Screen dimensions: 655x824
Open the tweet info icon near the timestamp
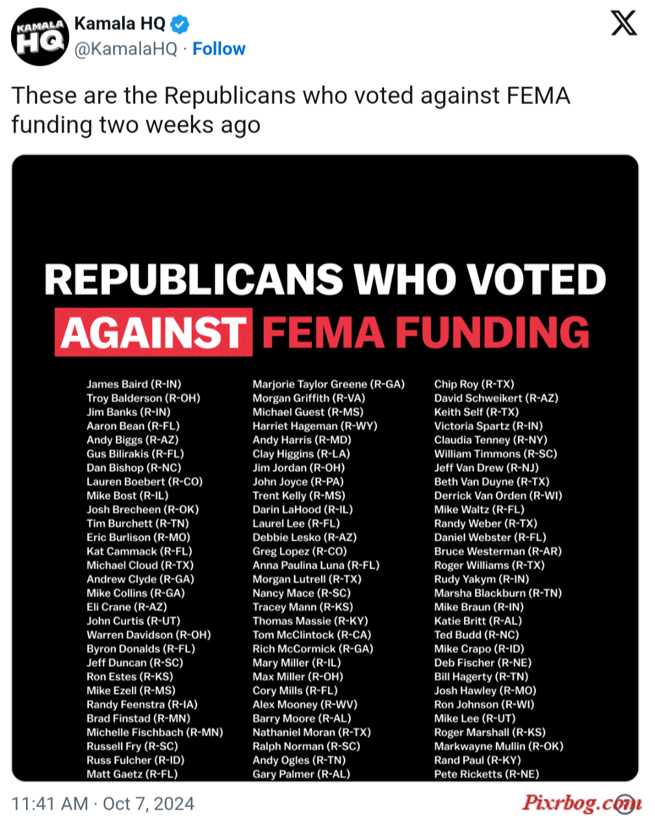[625, 803]
